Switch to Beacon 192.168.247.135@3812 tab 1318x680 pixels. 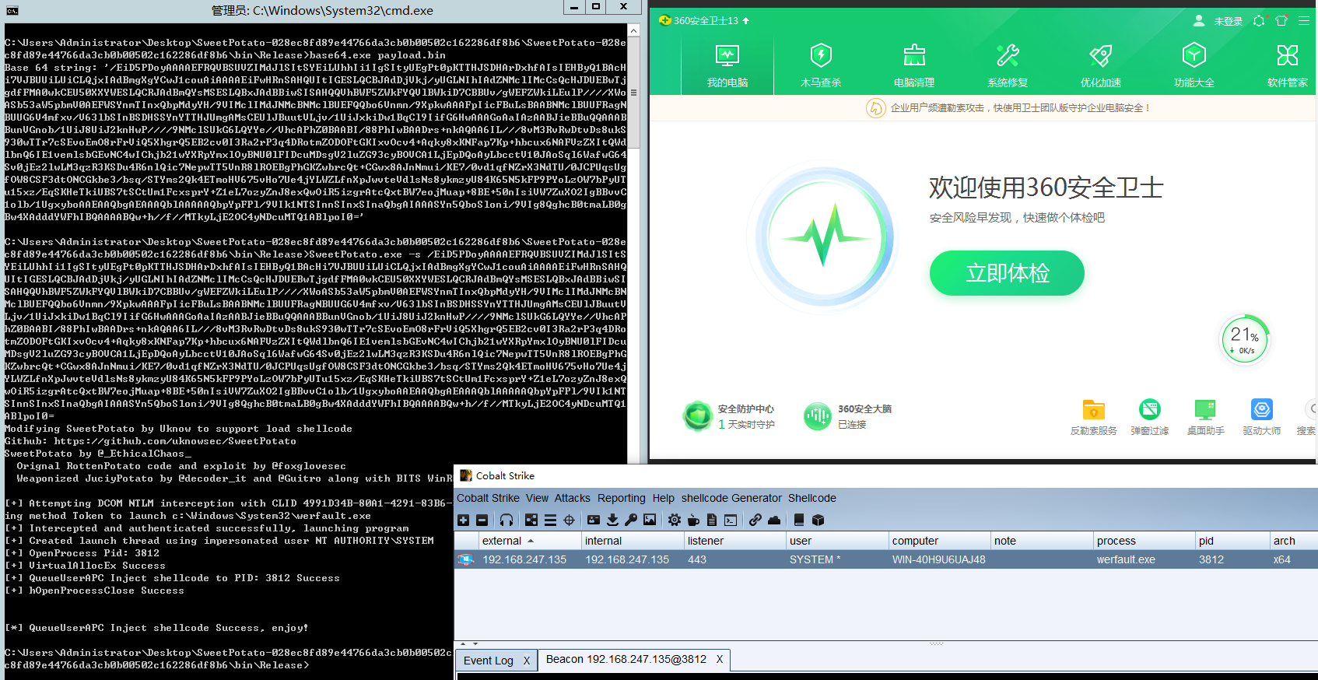coord(626,660)
